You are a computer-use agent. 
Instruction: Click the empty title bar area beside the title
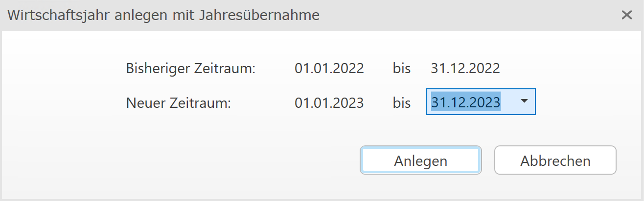[x=465, y=15]
